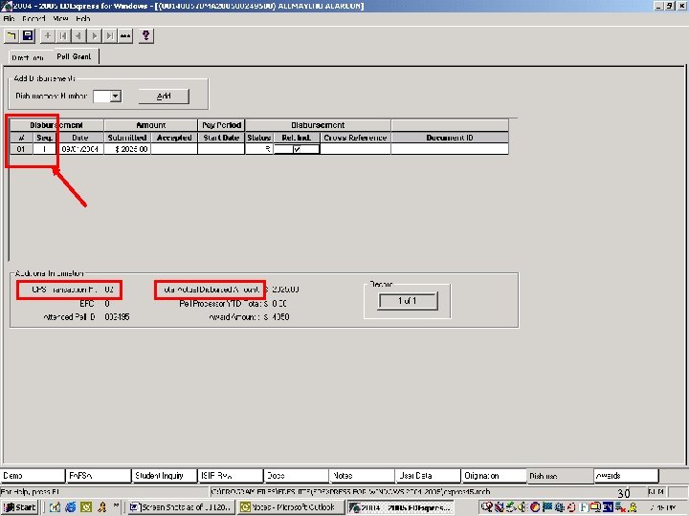Open the Help menu
Viewport: 689px width, 516px height.
(x=82, y=18)
